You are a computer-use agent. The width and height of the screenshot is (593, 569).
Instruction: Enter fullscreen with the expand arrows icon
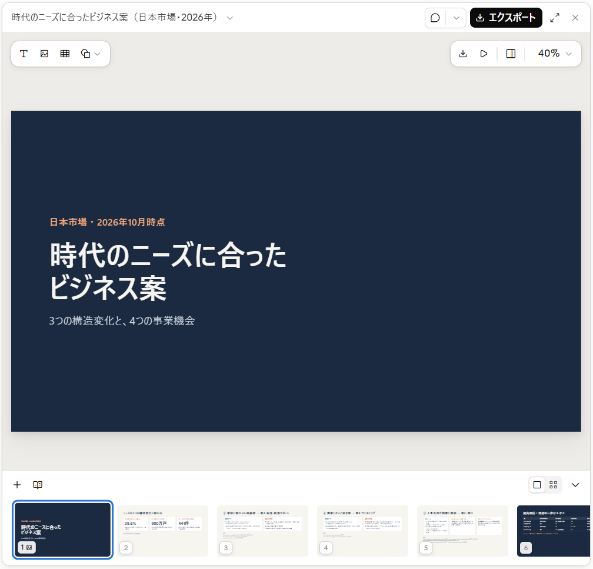(555, 18)
